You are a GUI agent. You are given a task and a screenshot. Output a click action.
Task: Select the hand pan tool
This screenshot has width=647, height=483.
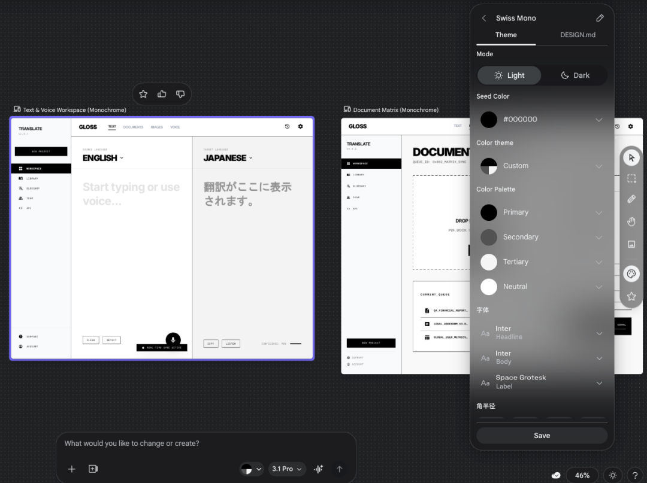coord(631,221)
